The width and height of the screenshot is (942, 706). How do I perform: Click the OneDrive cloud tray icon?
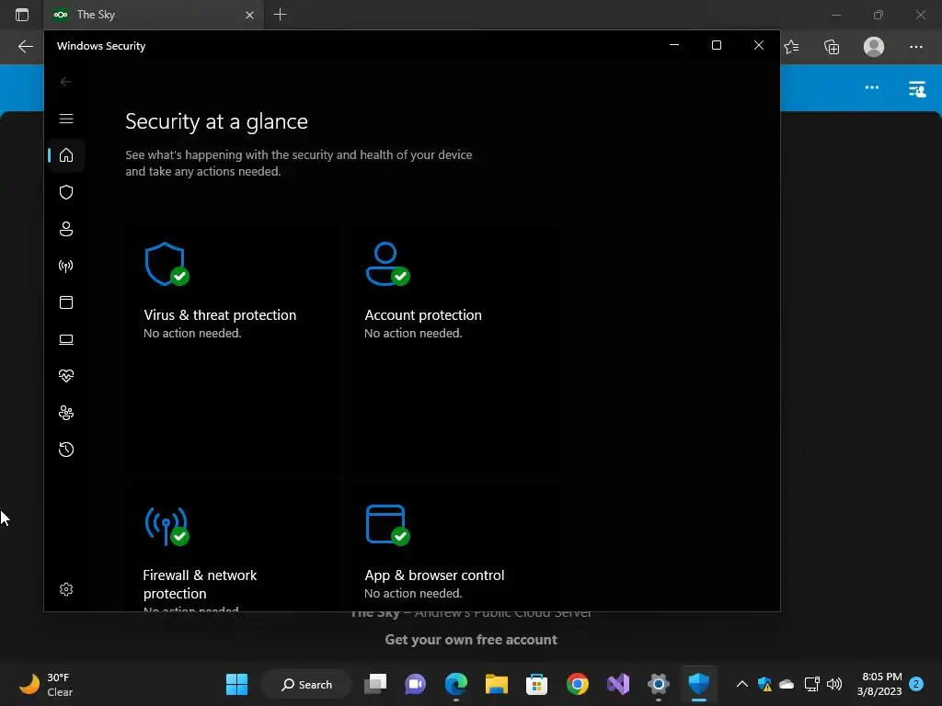point(787,684)
